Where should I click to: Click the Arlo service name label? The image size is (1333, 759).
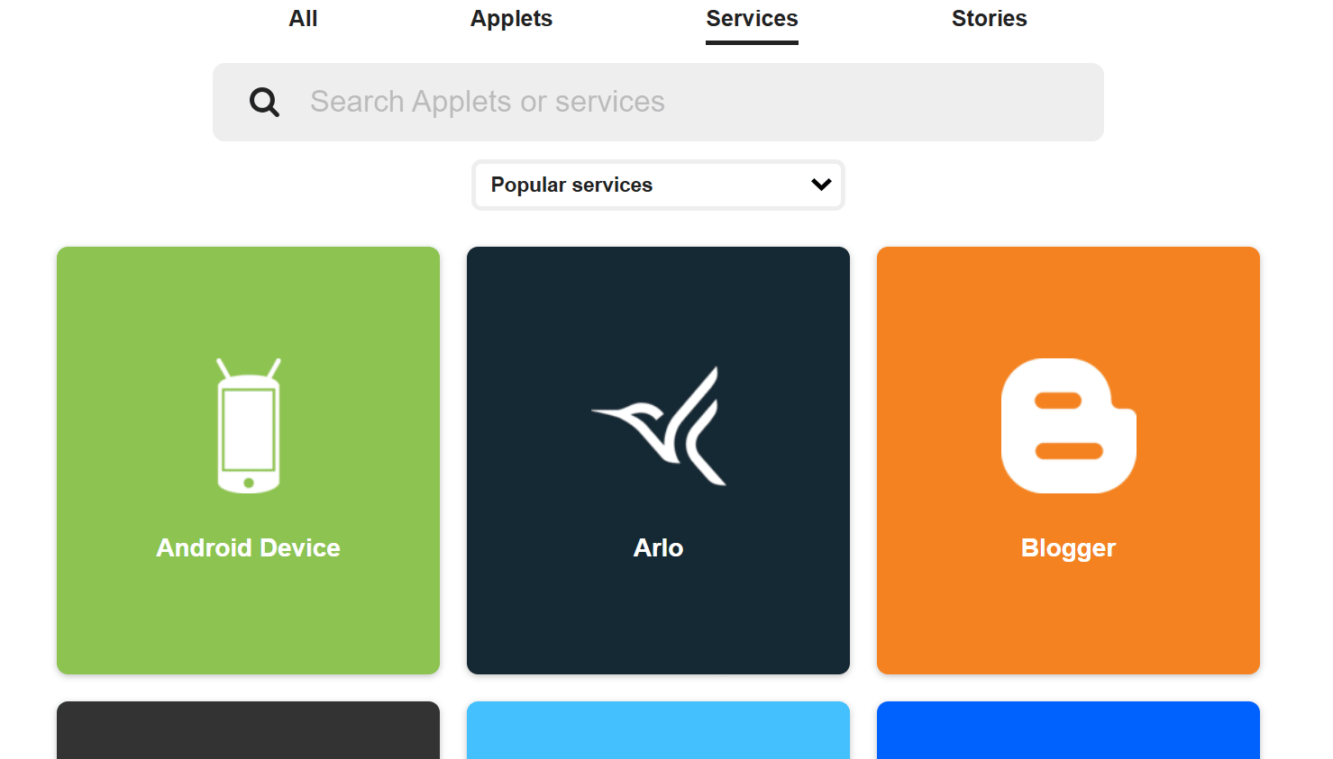(x=658, y=547)
